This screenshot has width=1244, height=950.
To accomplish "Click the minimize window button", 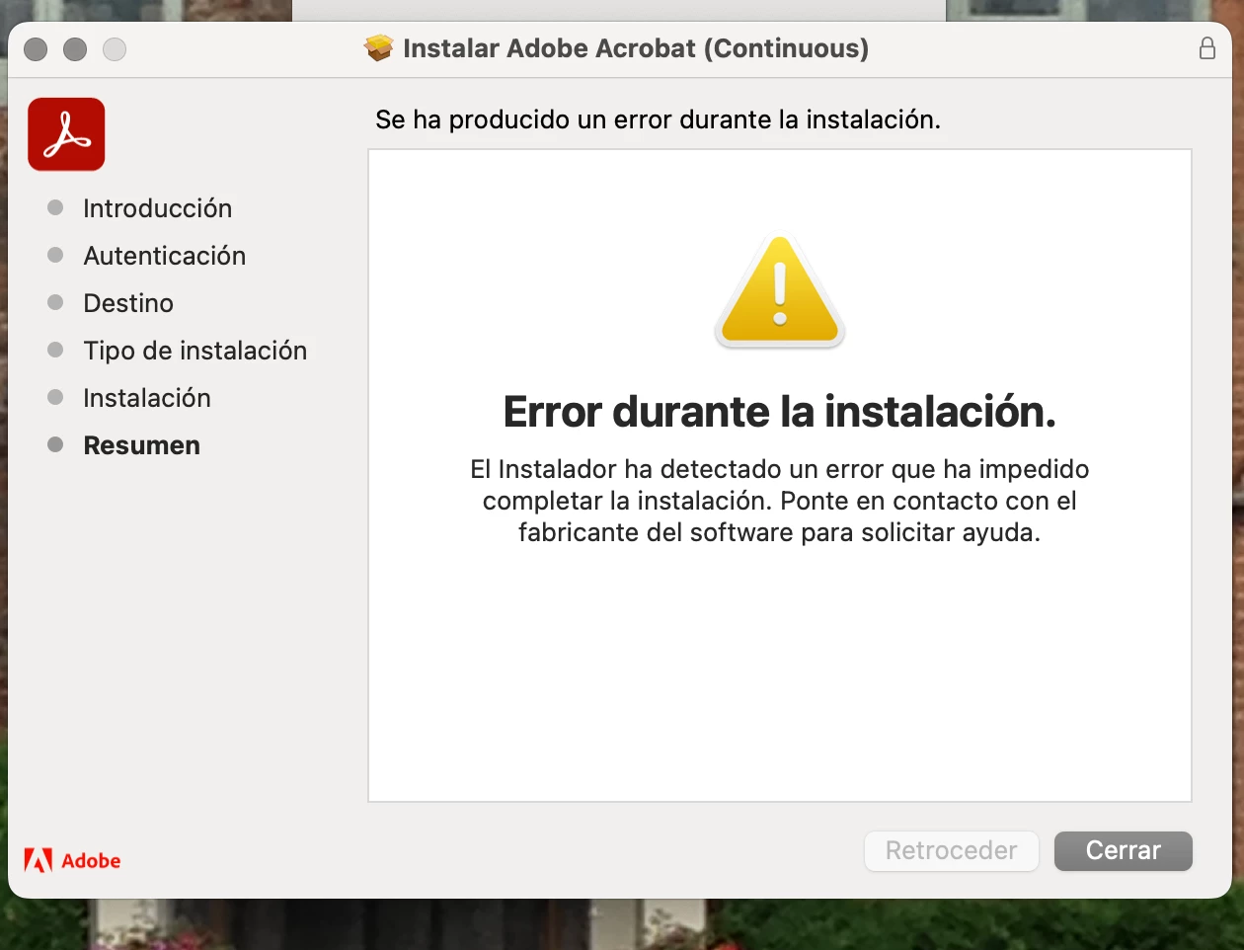I will tap(75, 48).
